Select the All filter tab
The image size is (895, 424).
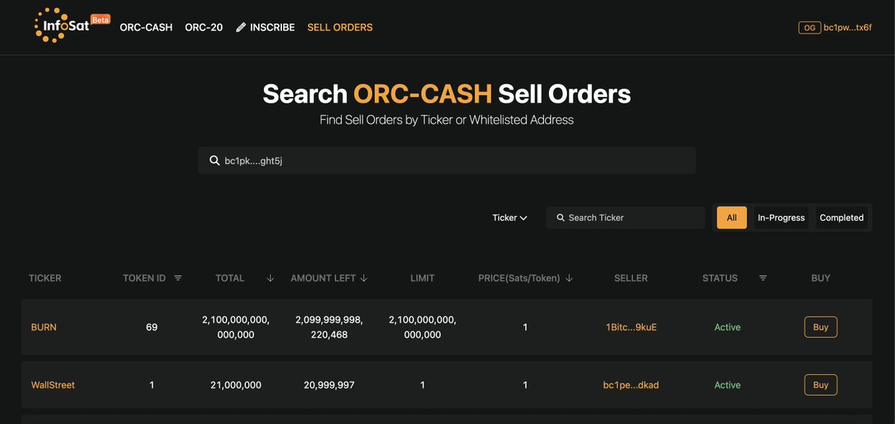click(x=732, y=218)
